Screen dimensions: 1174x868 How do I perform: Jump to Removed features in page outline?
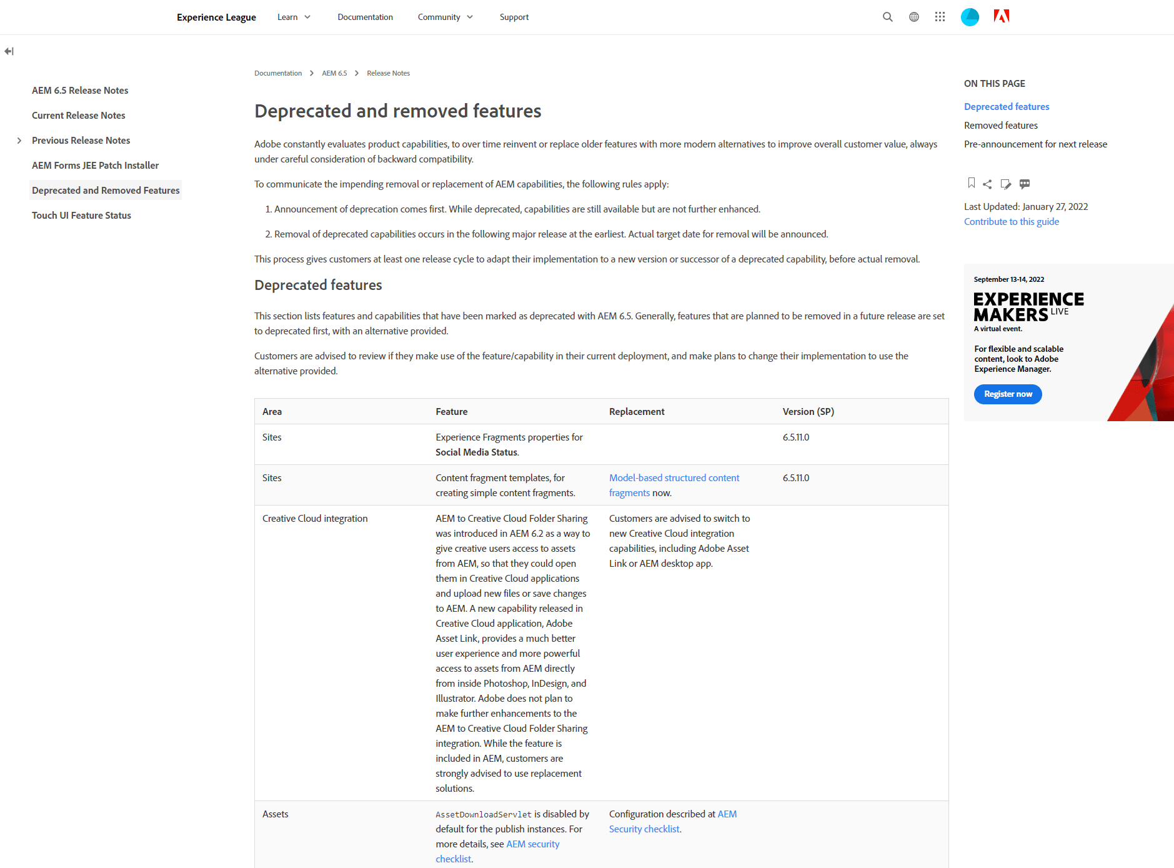click(x=1001, y=126)
